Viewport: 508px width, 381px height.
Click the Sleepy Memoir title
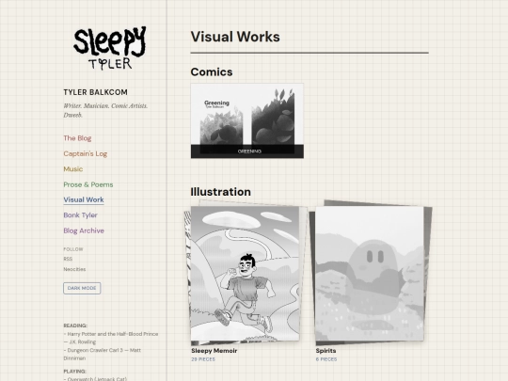tap(214, 351)
